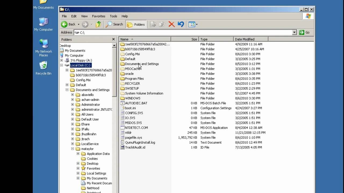Select the My Computer desktop icon
Image resolution: width=344 pixels, height=193 pixels.
pos(43,24)
